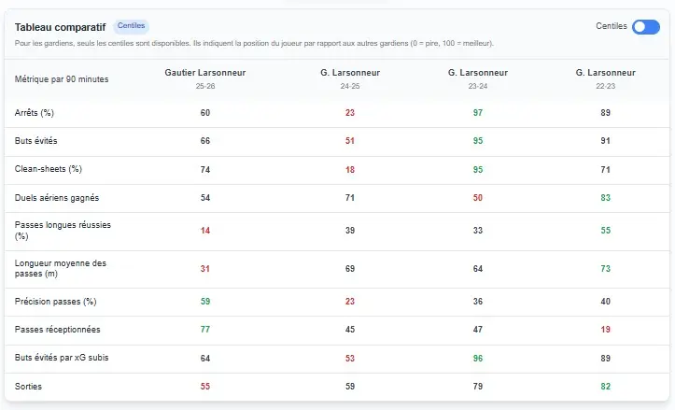Screen dimensions: 675x410
Task: Select the Précision passes (%) row label
Action: coord(56,302)
